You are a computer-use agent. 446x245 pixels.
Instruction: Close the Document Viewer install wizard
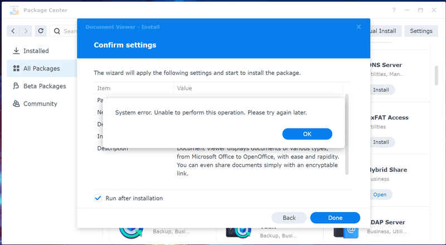(x=358, y=27)
